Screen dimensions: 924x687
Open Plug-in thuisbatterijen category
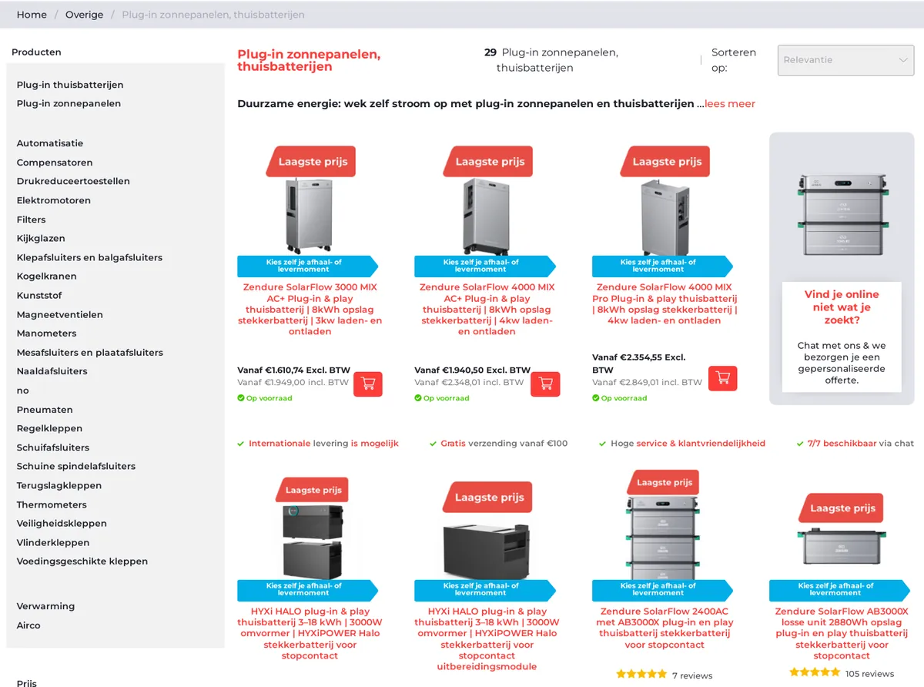(x=70, y=85)
